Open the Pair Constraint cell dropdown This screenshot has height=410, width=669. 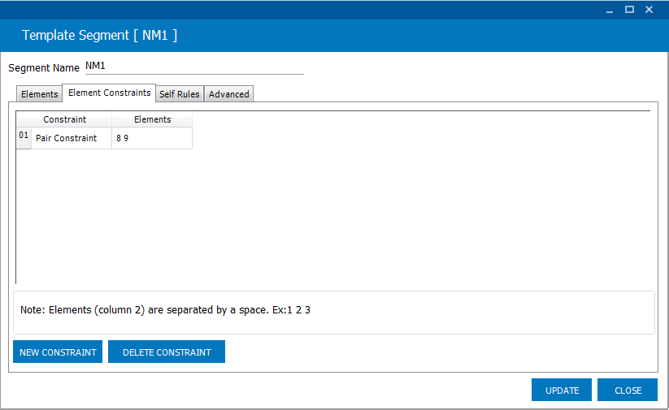[71, 138]
